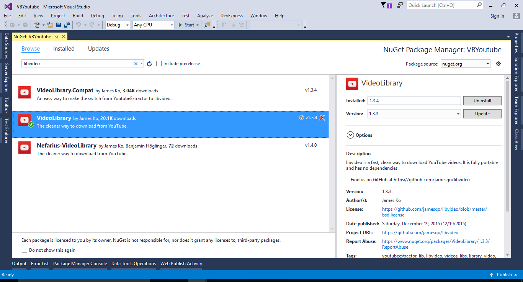
Task: Click the Navigate Forward arrow
Action: tap(25, 25)
